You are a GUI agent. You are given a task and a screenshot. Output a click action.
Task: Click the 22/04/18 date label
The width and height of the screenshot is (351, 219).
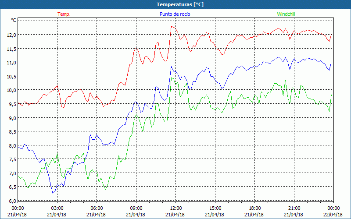(333, 215)
